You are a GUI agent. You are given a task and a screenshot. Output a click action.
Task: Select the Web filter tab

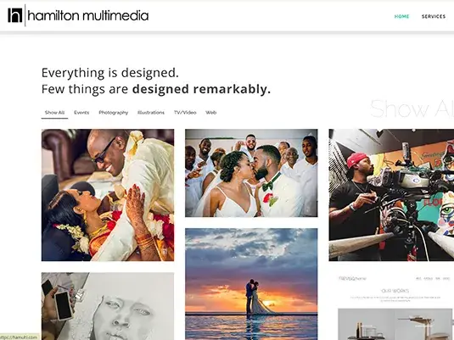211,113
